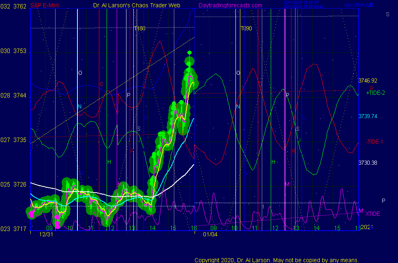Click the T180 line label

pyautogui.click(x=139, y=28)
